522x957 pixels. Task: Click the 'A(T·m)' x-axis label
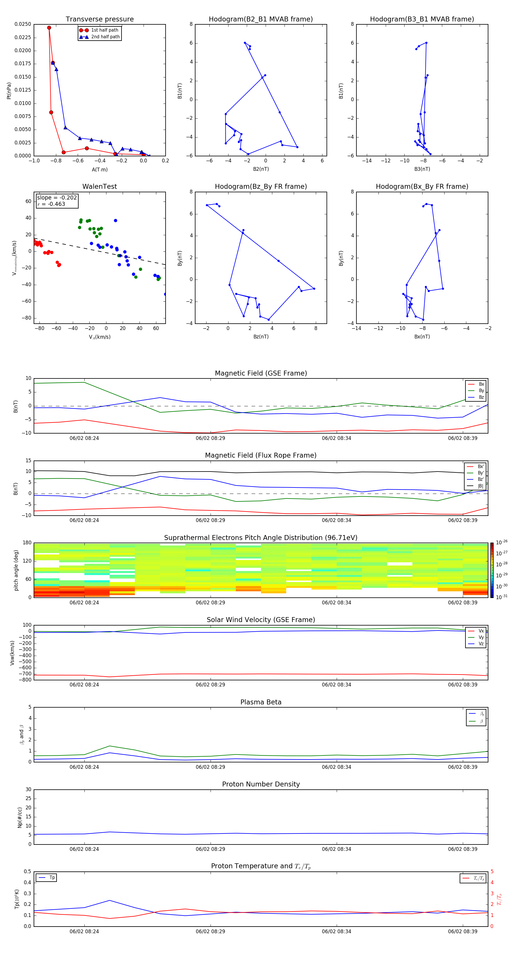tap(99, 170)
